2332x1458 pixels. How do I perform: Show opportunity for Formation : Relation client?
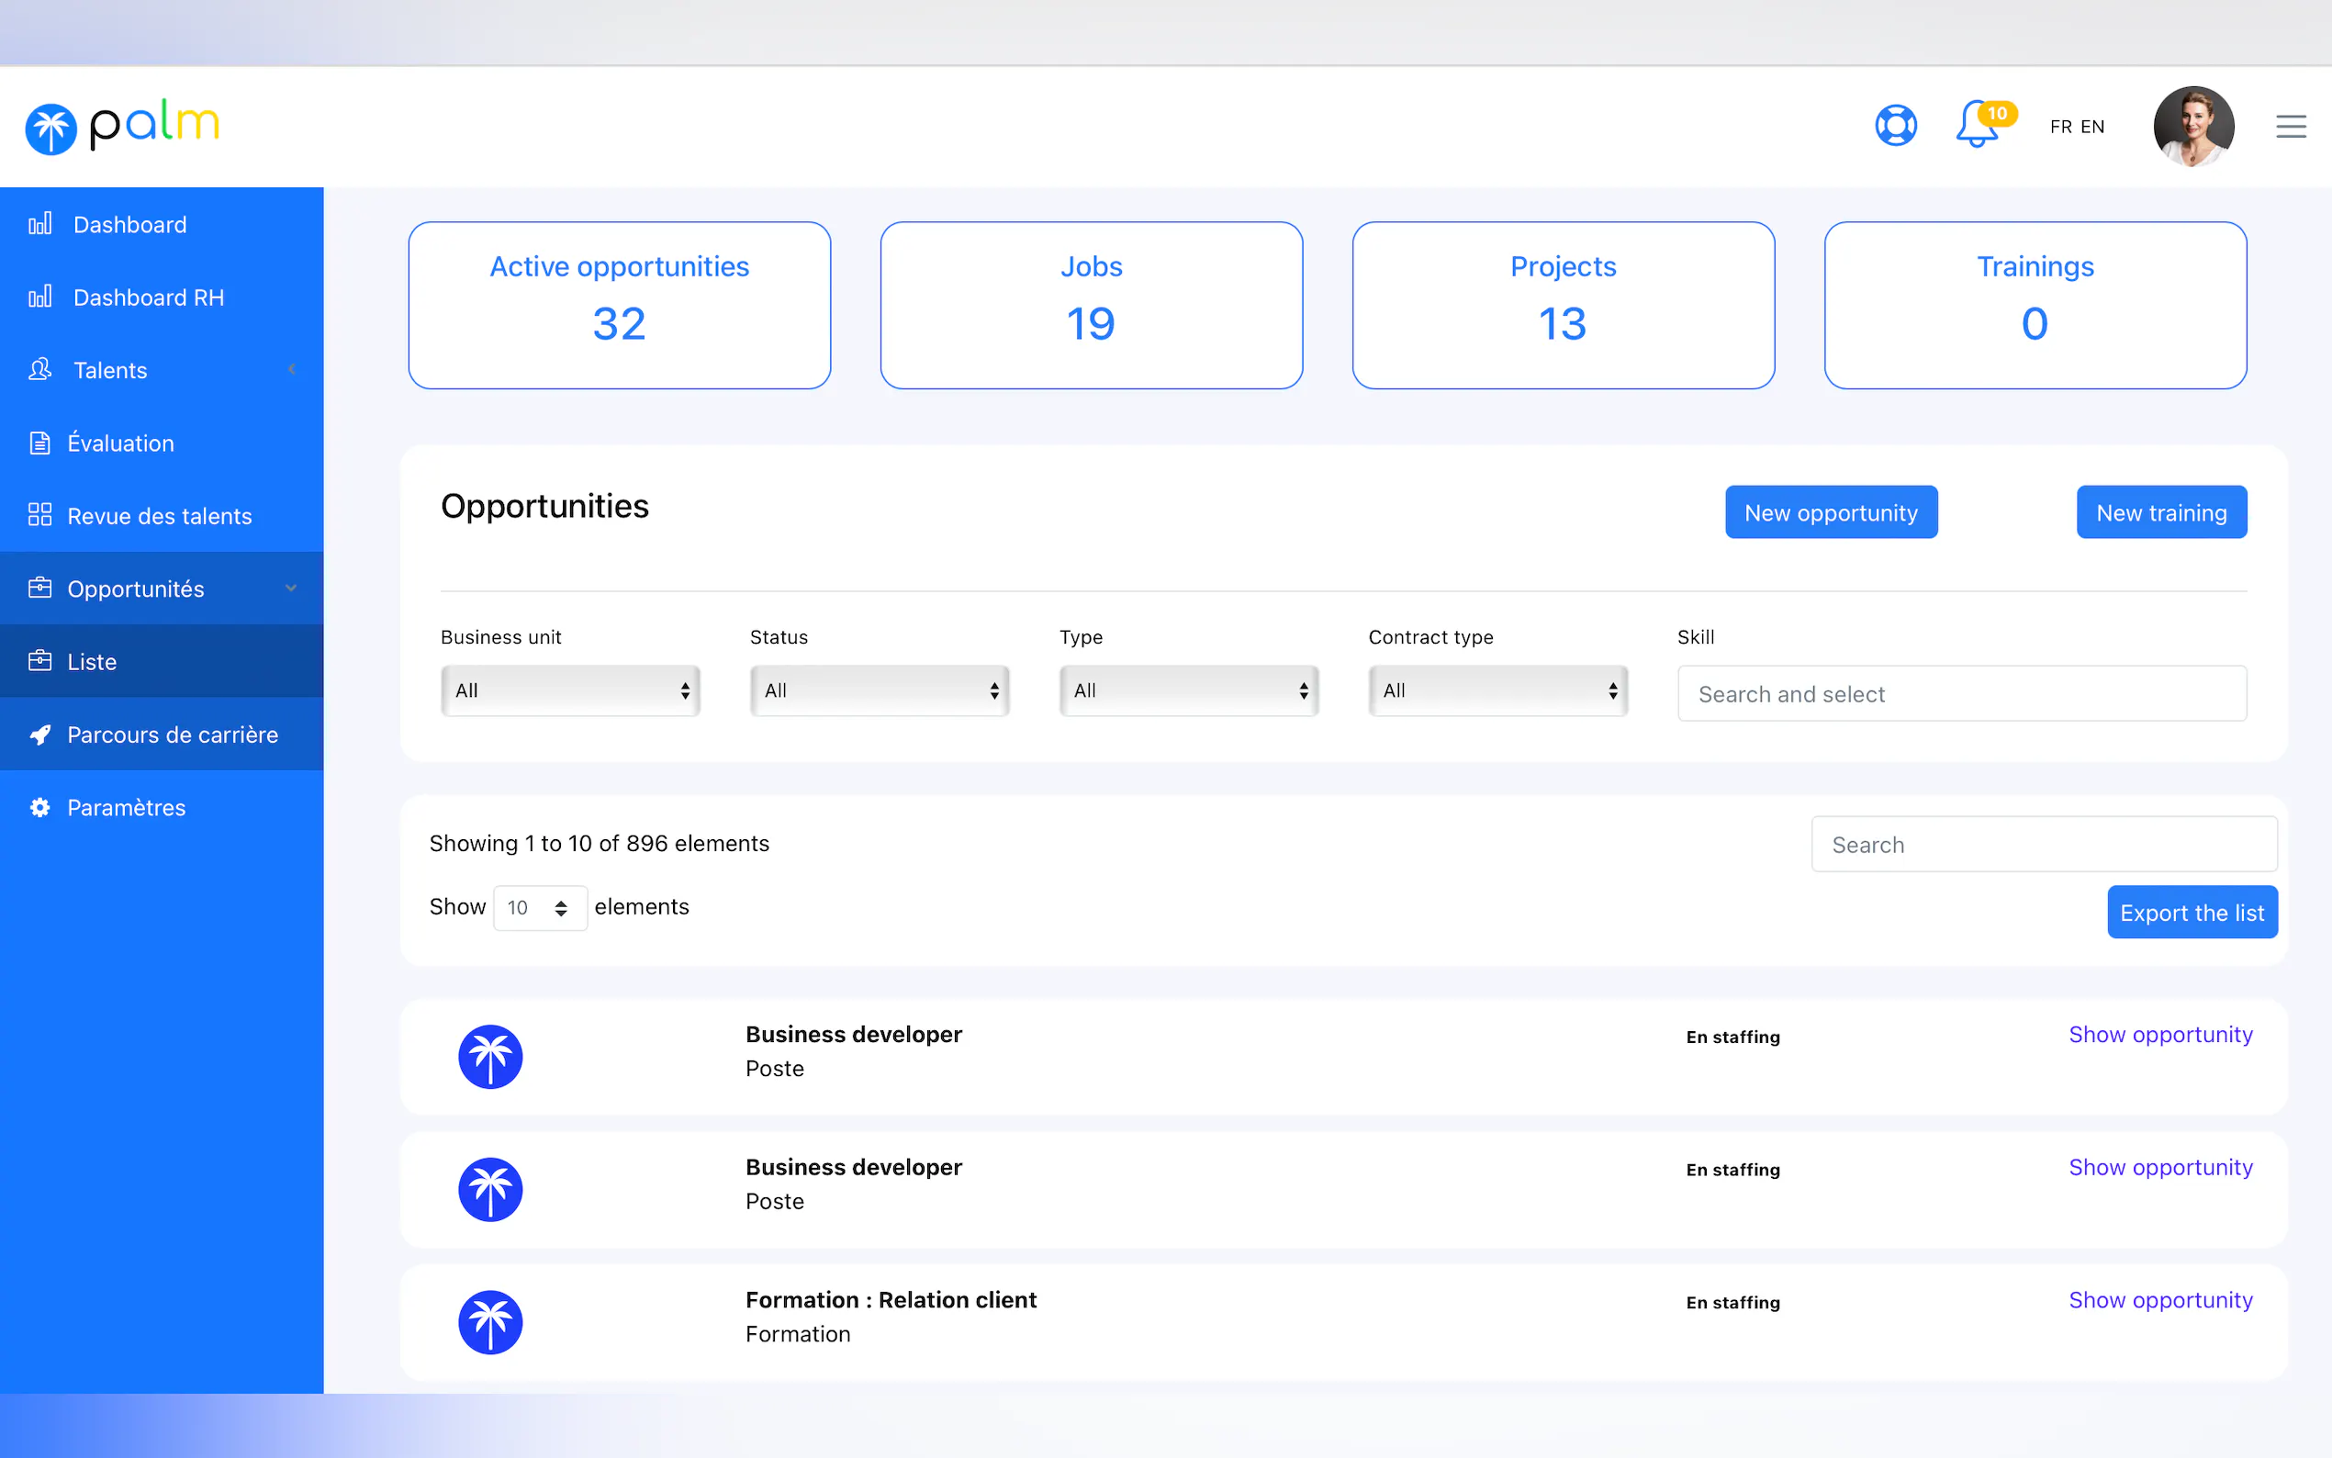tap(2159, 1299)
